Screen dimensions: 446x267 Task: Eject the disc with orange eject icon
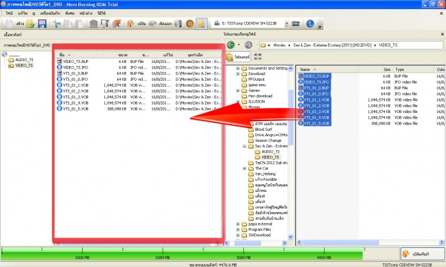190,24
